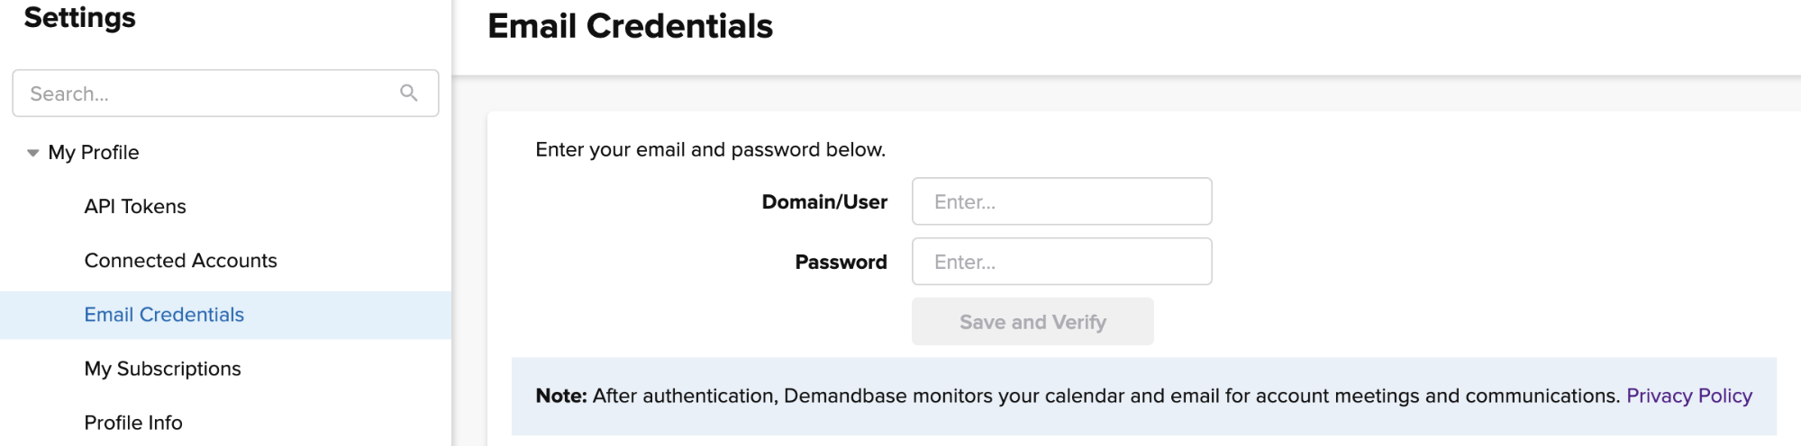This screenshot has width=1801, height=446.
Task: Click the Email Credentials page heading
Action: pyautogui.click(x=630, y=26)
